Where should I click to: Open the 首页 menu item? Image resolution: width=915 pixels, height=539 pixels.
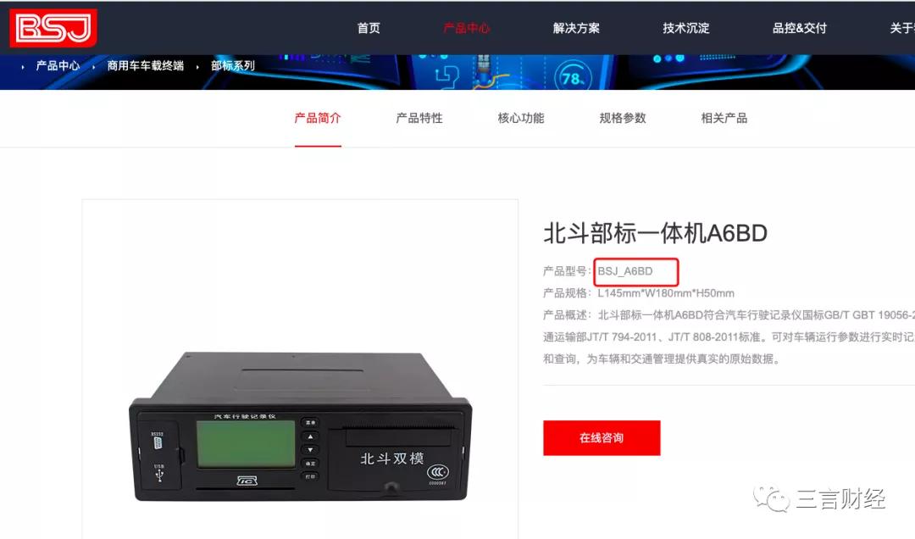pyautogui.click(x=369, y=28)
